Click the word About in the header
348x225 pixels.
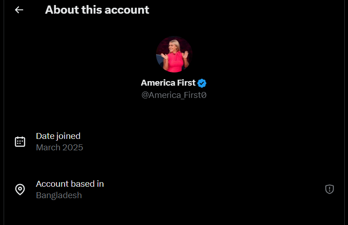point(61,10)
